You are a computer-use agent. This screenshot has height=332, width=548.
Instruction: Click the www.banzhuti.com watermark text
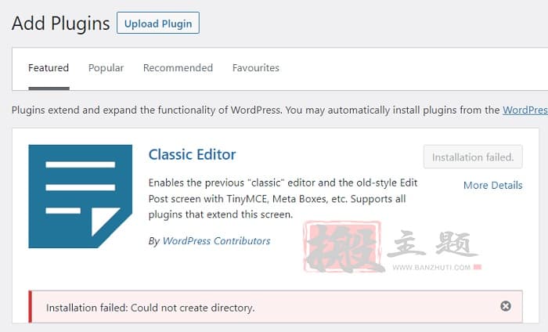click(431, 267)
